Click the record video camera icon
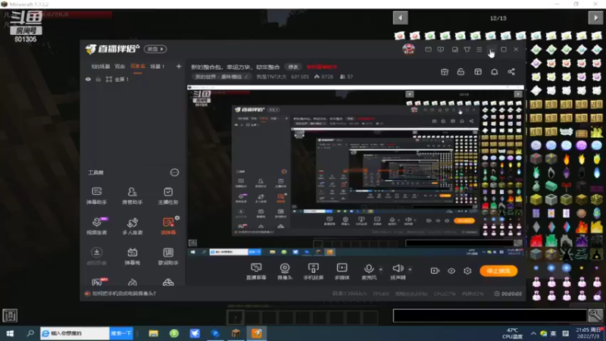 435,271
